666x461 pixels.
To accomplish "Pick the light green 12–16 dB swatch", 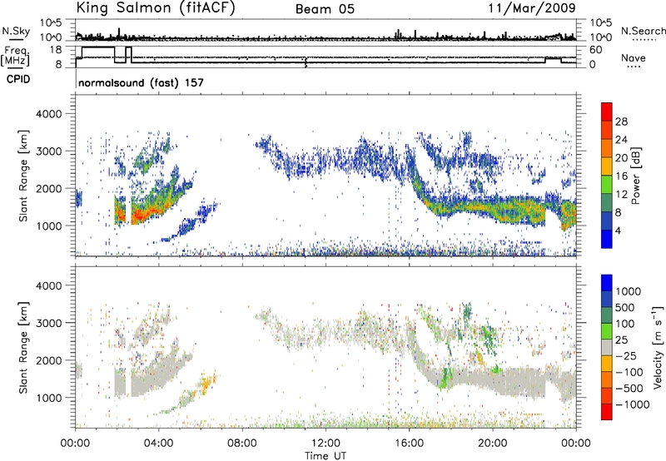I will (607, 185).
